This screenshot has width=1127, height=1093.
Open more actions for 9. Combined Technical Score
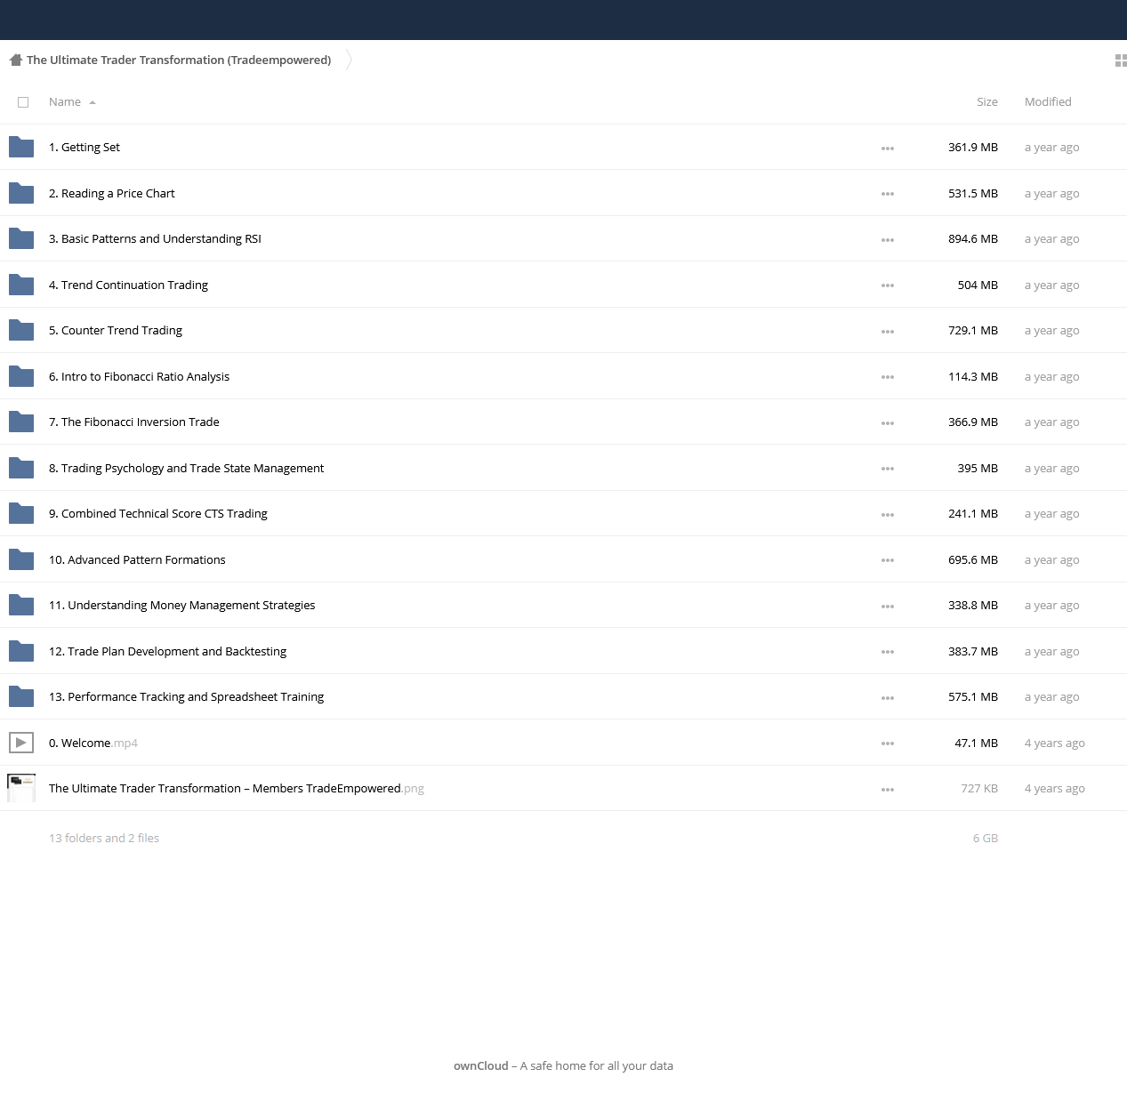tap(888, 515)
